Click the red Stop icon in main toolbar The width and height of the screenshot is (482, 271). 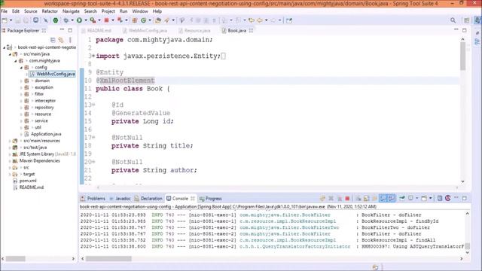107,20
